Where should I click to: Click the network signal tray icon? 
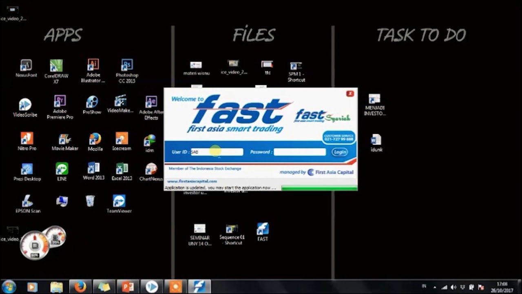coord(444,287)
